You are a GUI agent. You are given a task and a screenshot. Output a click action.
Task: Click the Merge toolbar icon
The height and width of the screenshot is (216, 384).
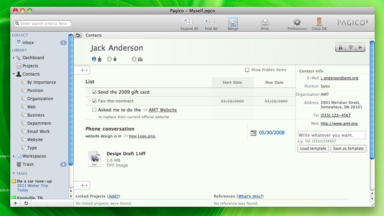233,22
